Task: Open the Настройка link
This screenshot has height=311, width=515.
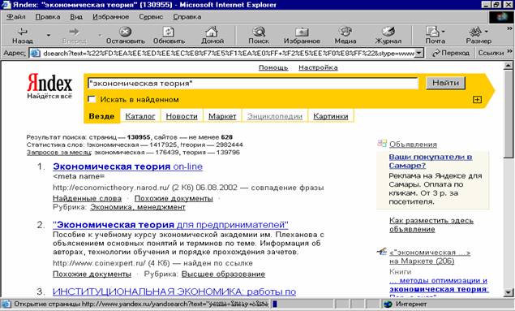Action: [318, 67]
